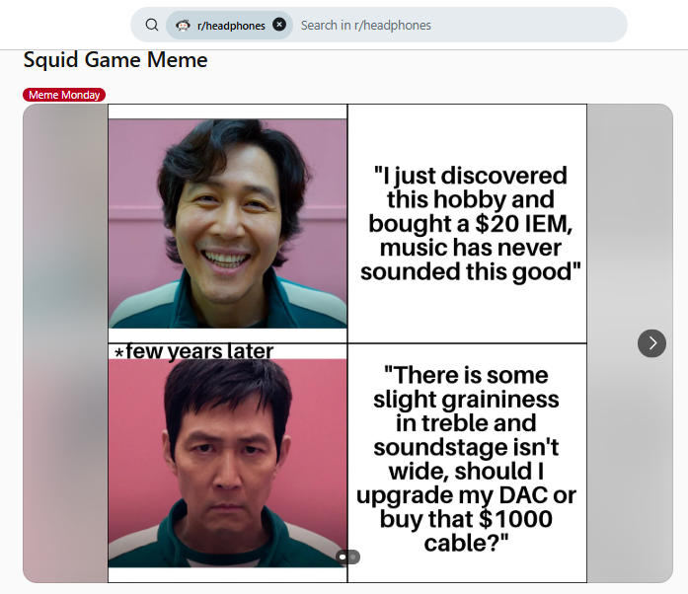Open the 'Squid Game Meme' post title
The height and width of the screenshot is (594, 688).
115,60
